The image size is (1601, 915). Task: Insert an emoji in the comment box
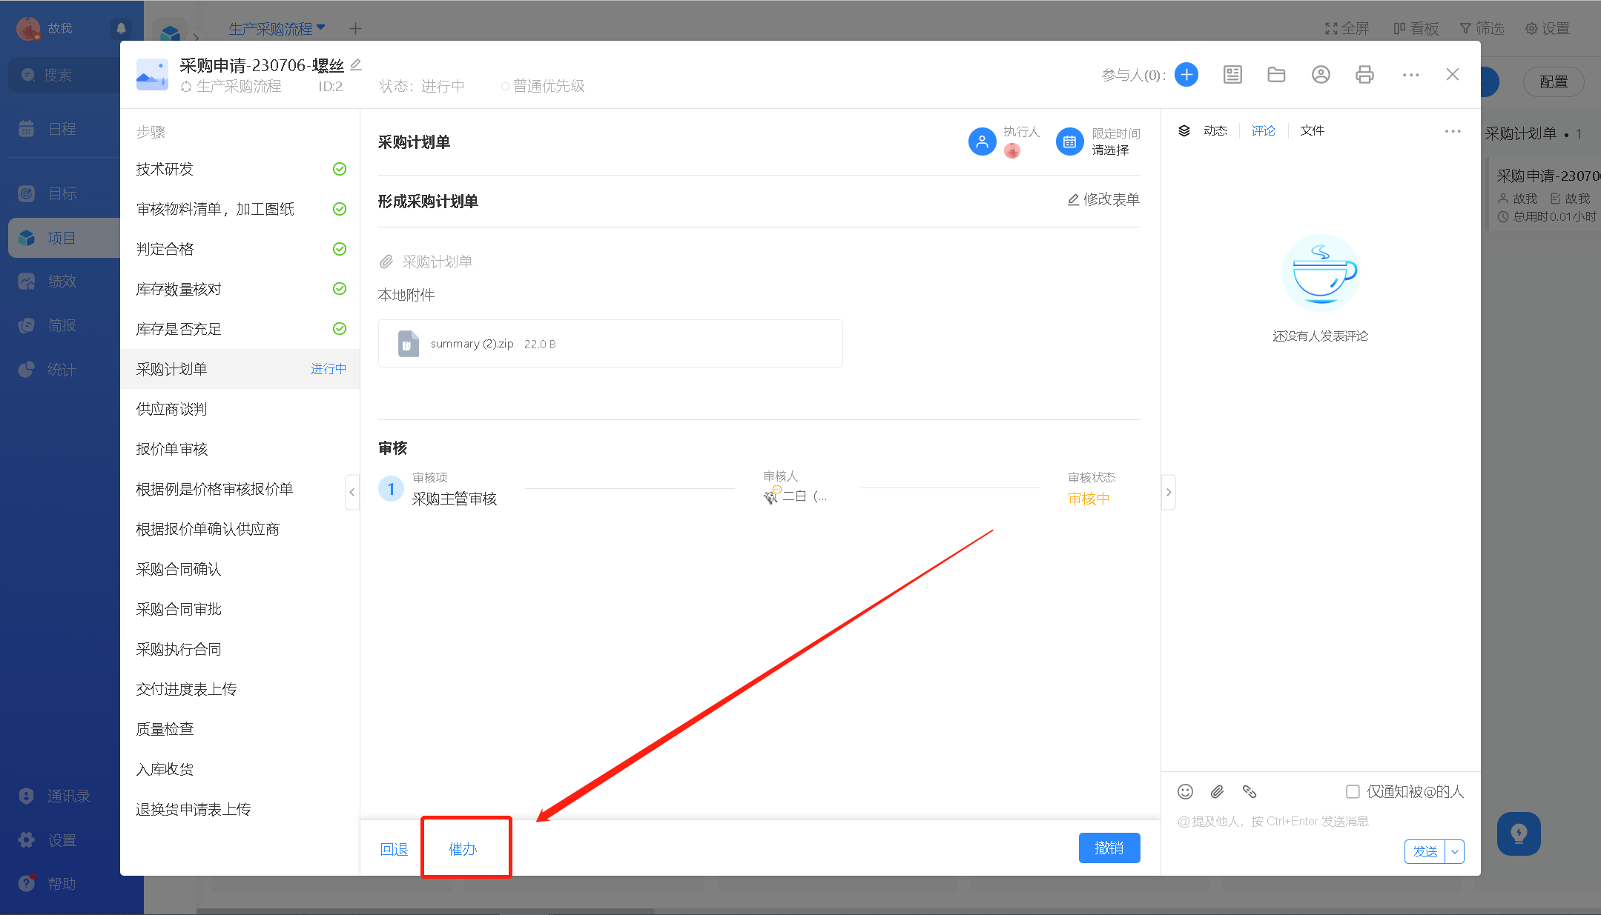pyautogui.click(x=1185, y=791)
